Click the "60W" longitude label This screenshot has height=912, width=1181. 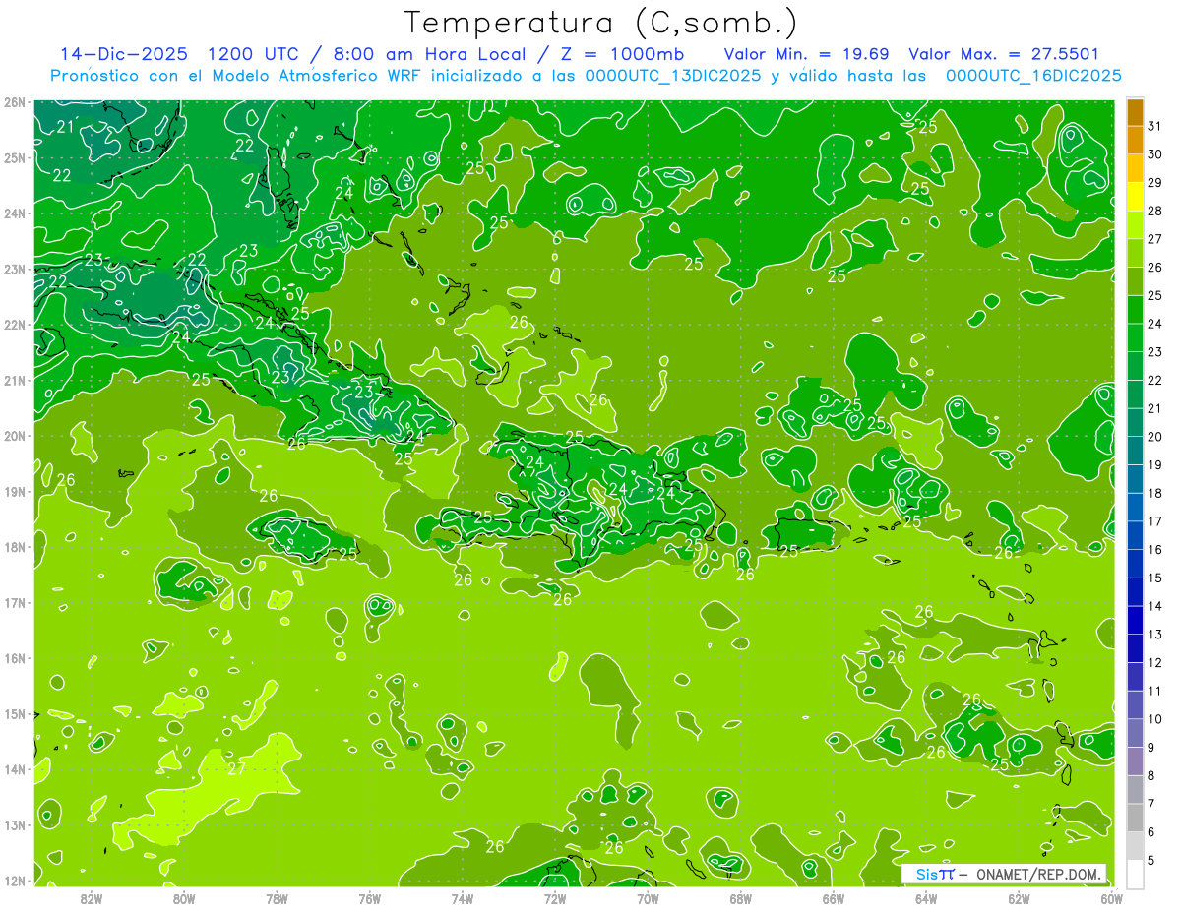pos(1112,897)
